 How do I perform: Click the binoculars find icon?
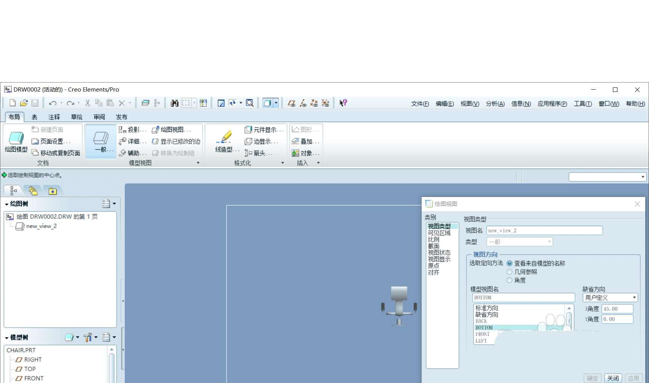(174, 103)
